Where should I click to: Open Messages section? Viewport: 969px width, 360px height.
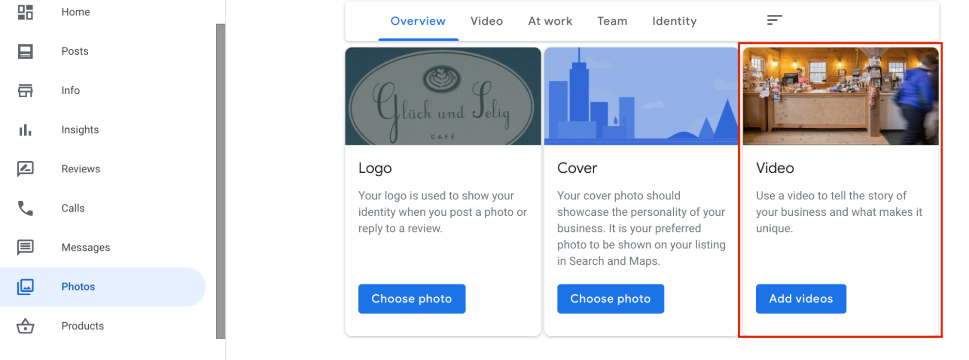coord(85,247)
